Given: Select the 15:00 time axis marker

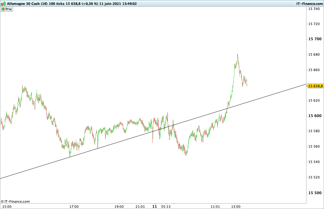Looking at the screenshot, I should [x=7, y=207].
